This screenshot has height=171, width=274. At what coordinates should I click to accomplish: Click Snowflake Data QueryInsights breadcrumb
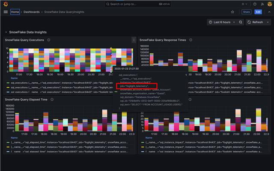pos(64,12)
